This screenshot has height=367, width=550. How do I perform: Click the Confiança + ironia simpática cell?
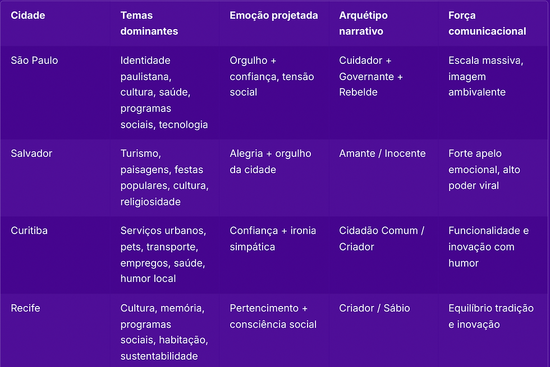(272, 239)
